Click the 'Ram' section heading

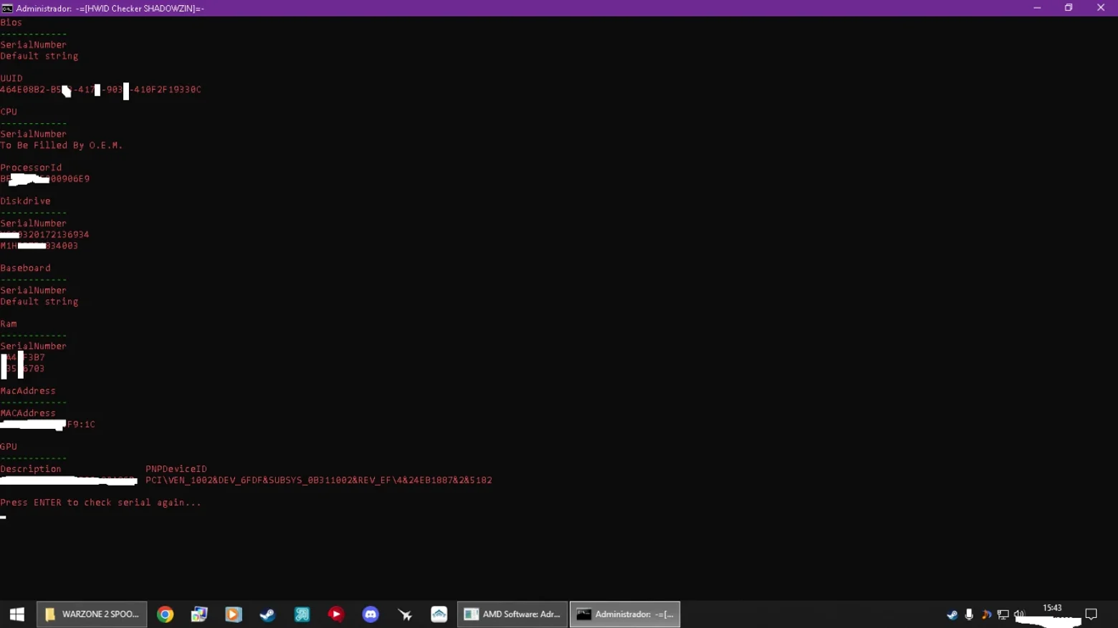pyautogui.click(x=9, y=324)
